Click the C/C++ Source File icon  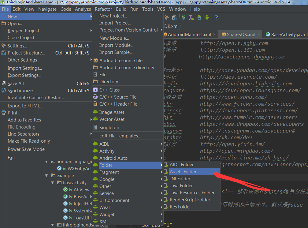[95, 97]
